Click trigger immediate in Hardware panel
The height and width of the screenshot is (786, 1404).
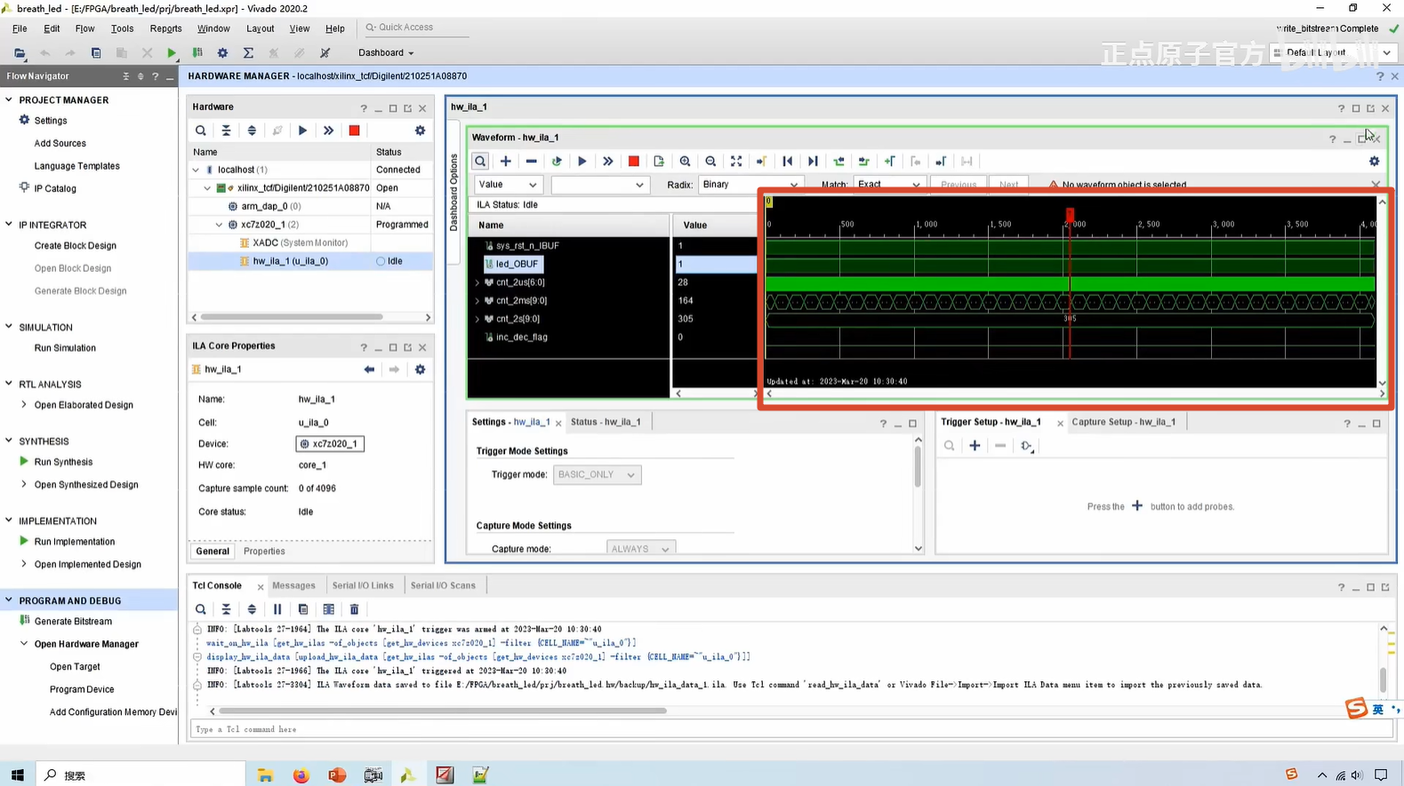[x=328, y=131]
